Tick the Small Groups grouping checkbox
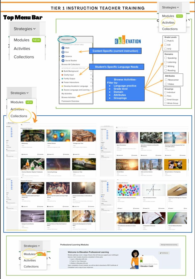195x279 pixels. [166, 100]
